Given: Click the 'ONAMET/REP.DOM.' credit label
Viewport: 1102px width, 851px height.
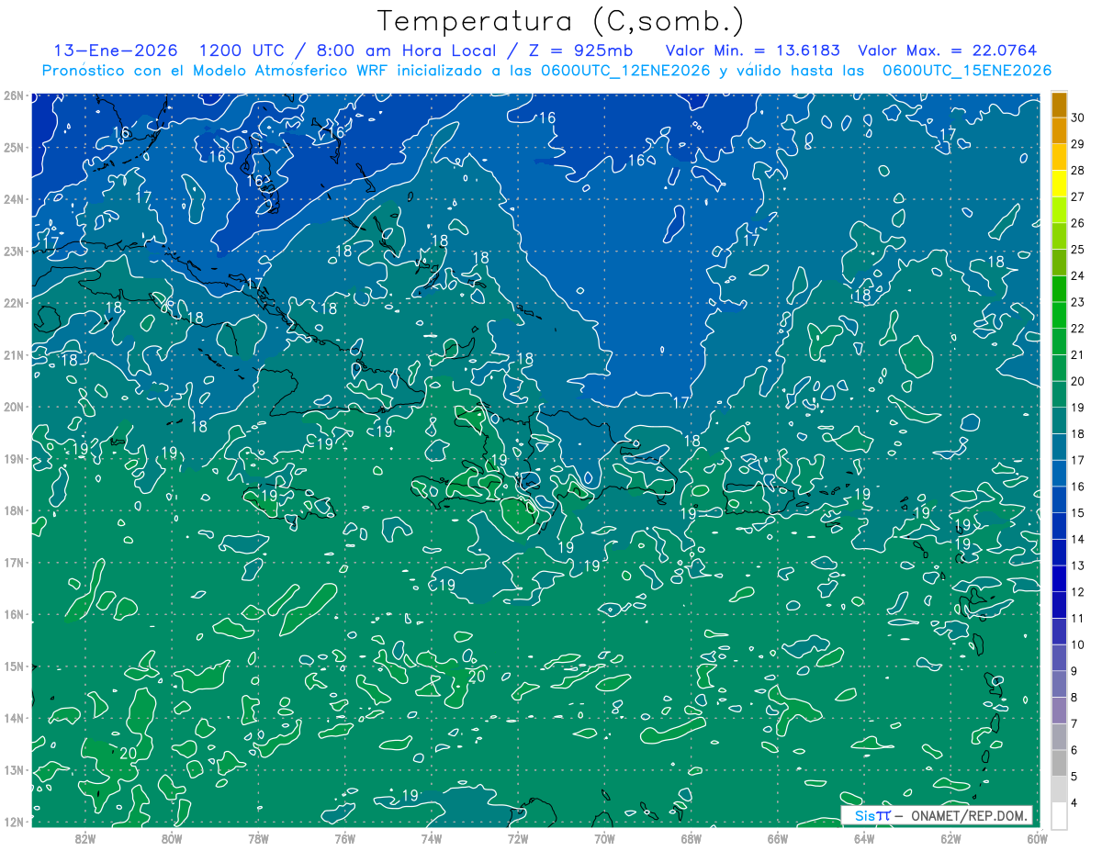Looking at the screenshot, I should 970,816.
